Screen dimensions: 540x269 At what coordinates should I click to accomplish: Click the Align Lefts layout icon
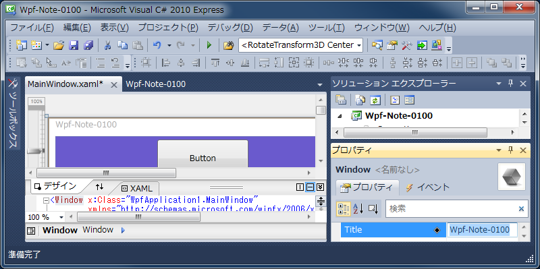[166, 63]
